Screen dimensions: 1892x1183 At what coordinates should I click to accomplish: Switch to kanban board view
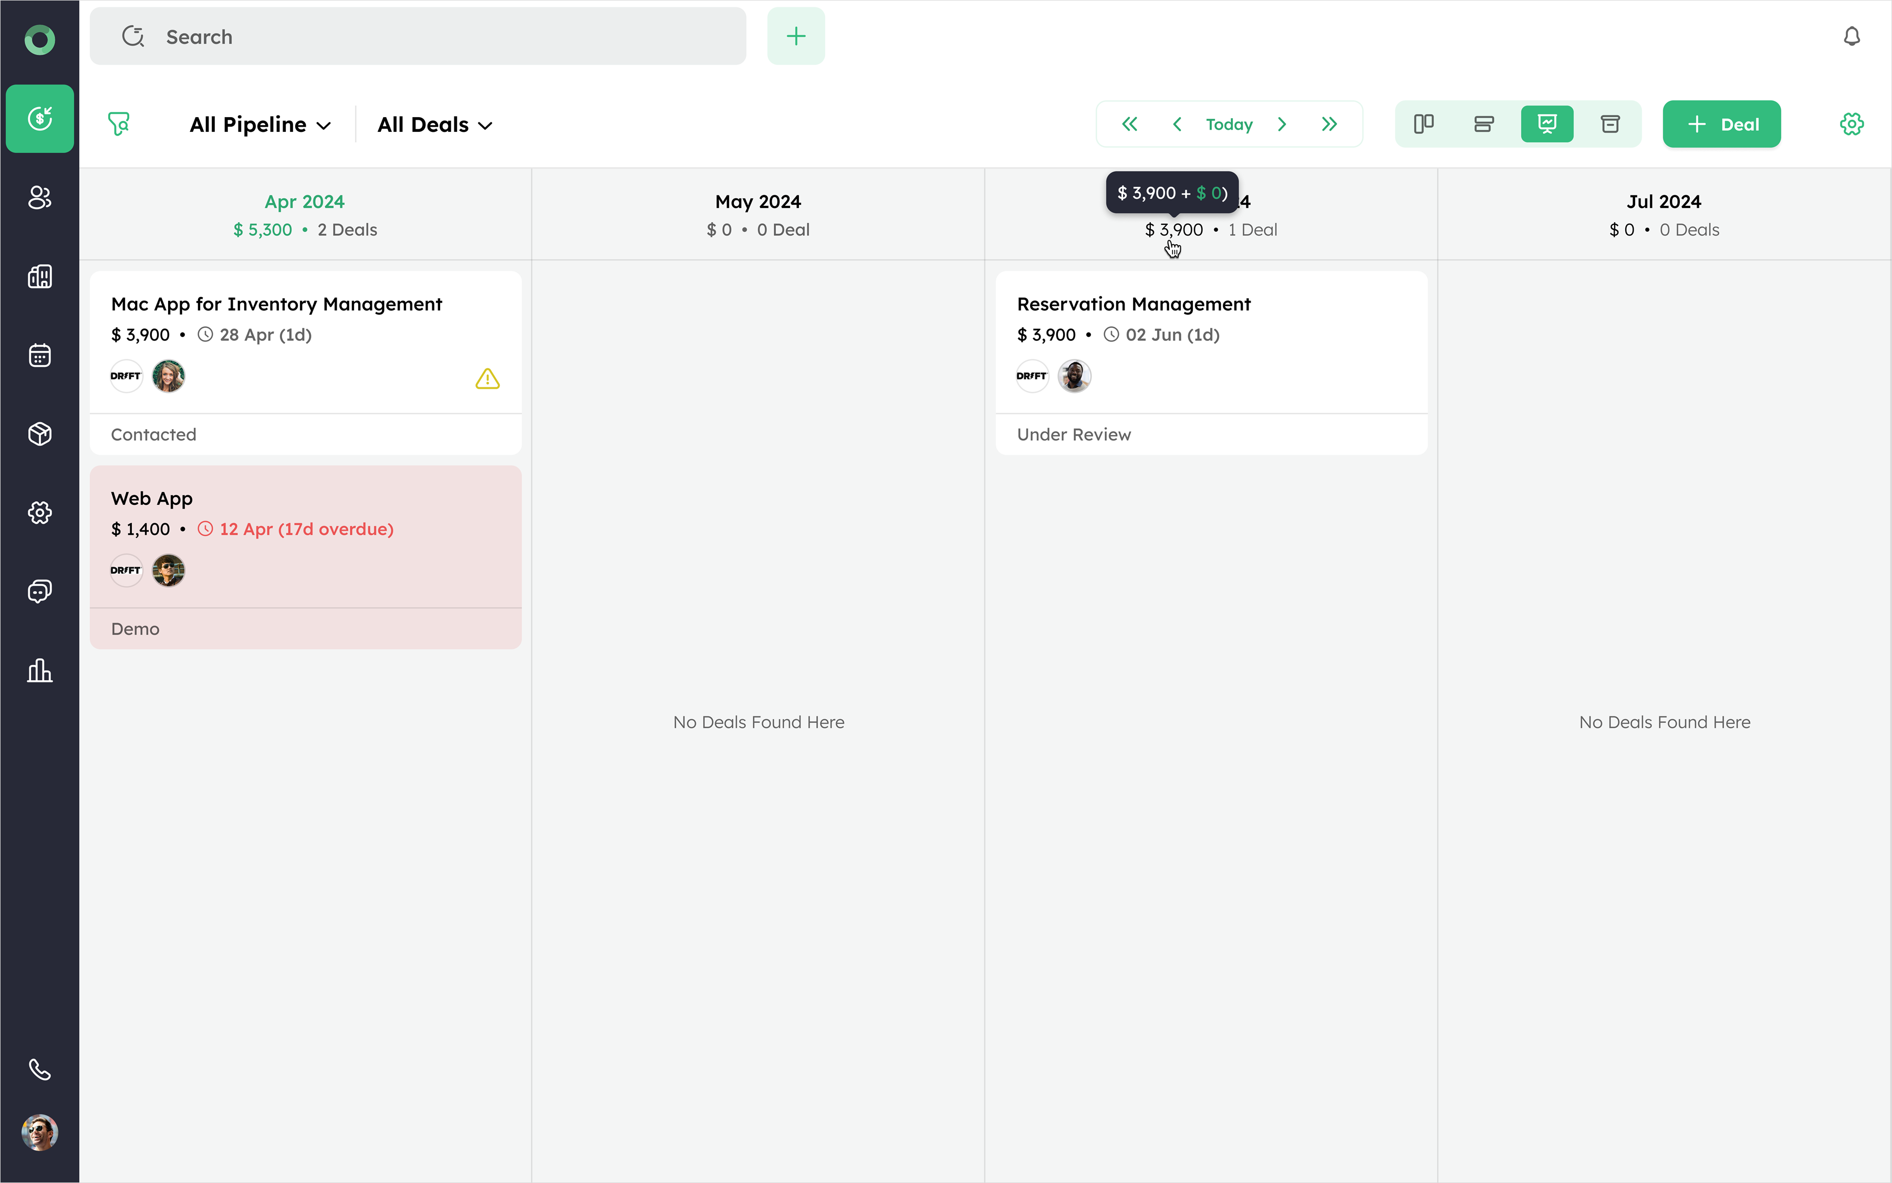coord(1423,123)
